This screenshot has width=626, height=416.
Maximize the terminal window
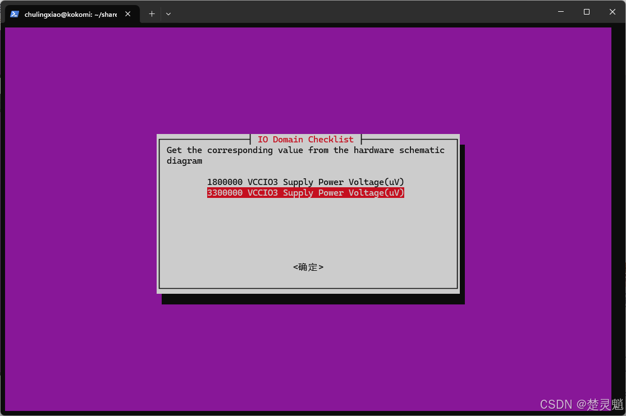587,12
